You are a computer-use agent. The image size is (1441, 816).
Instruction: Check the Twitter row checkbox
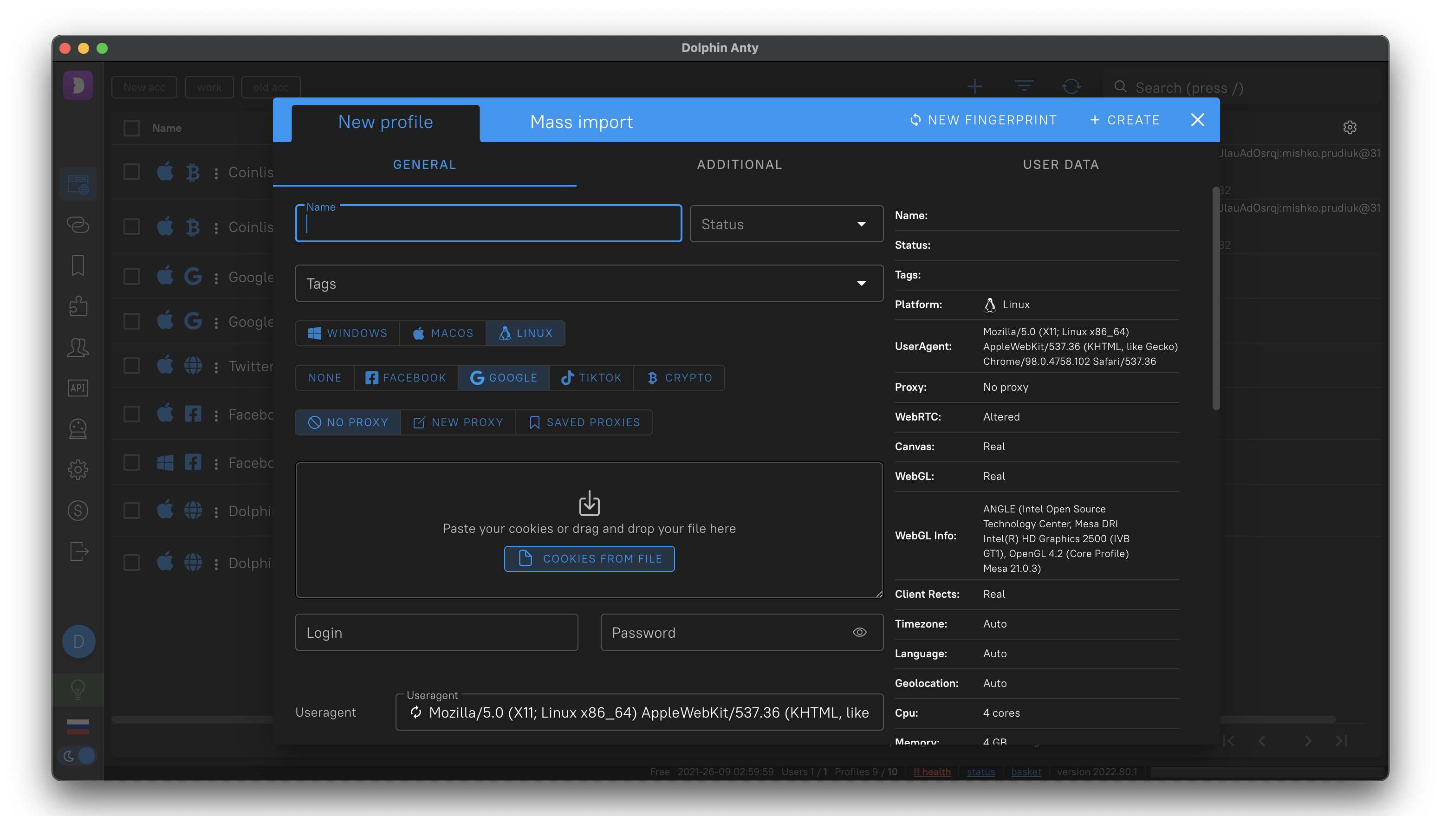point(132,365)
